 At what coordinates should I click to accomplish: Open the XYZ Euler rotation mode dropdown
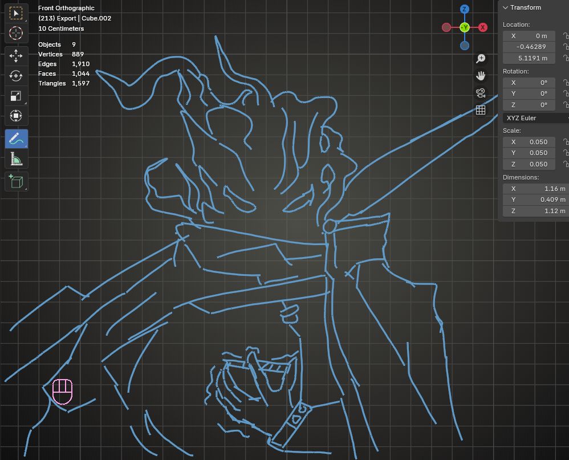click(x=536, y=118)
